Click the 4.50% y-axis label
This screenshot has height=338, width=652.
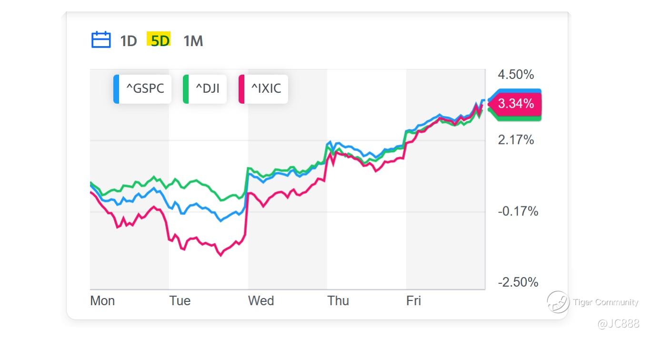point(516,75)
